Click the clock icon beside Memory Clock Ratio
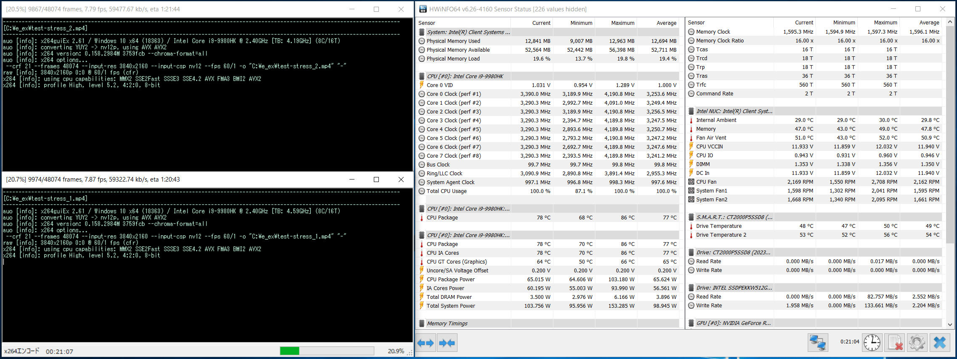This screenshot has width=957, height=359. tap(691, 40)
